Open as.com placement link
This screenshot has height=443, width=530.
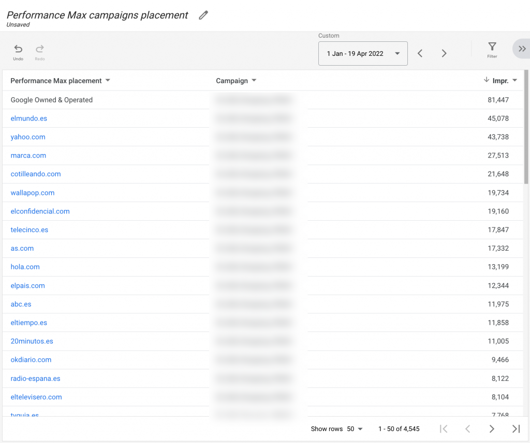pyautogui.click(x=22, y=249)
